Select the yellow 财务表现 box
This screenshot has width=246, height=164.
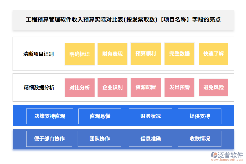coord(112,54)
